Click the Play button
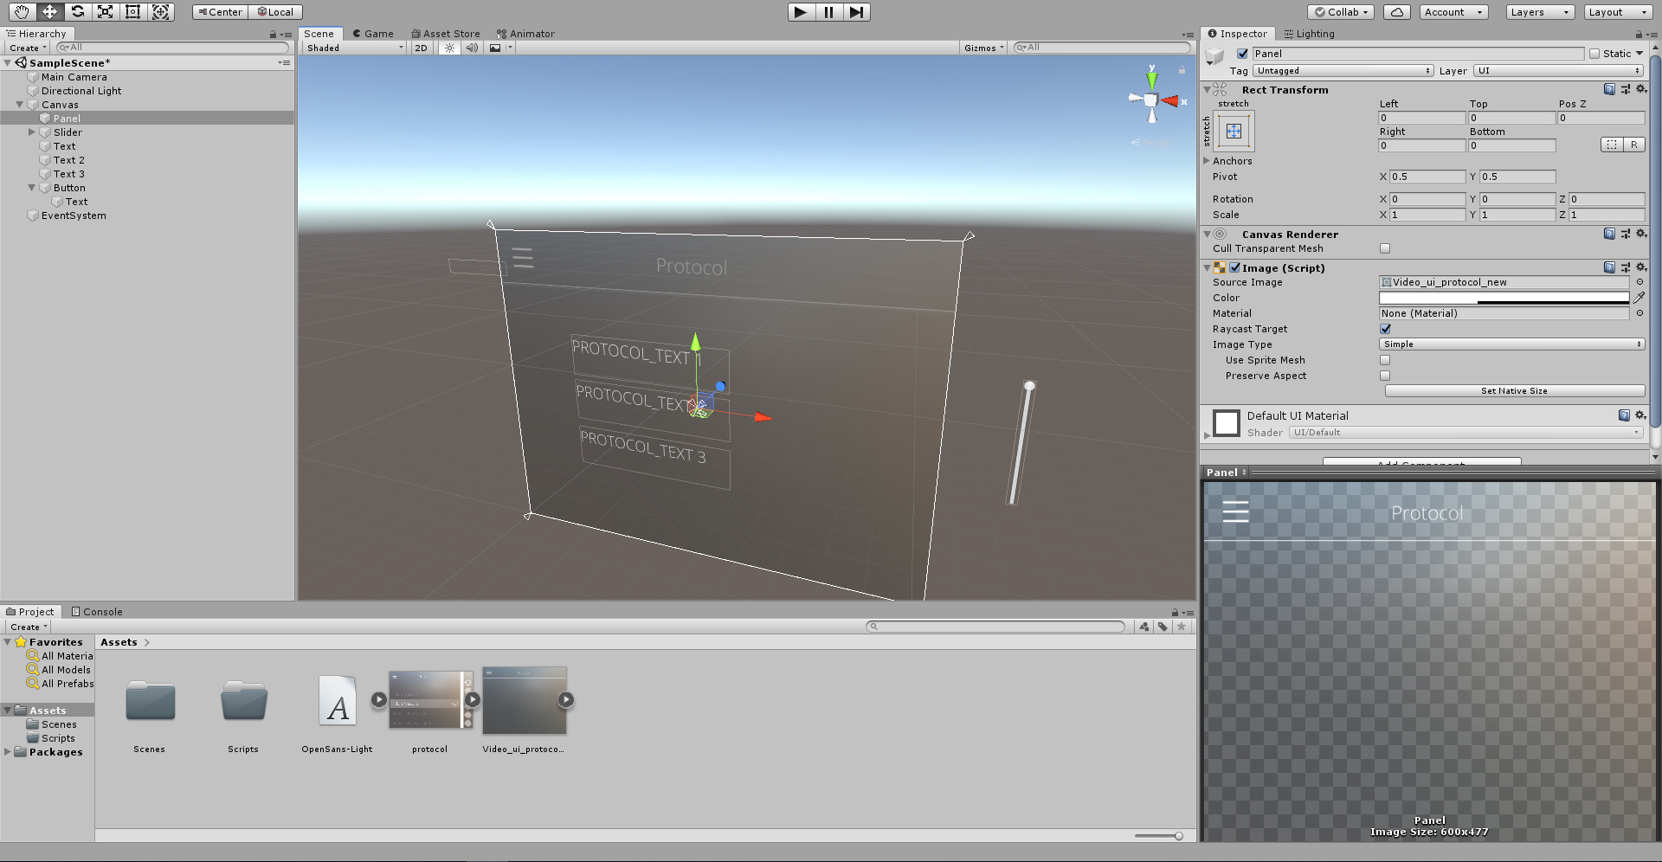 tap(801, 12)
